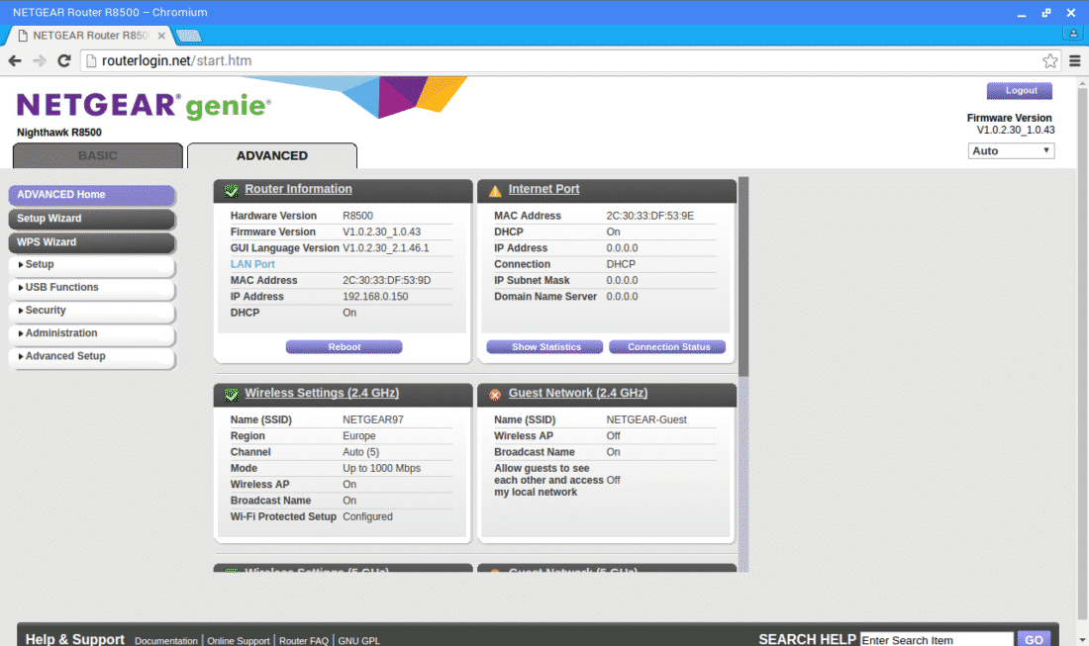Reload the router page
Screen dimensions: 1089x646
[x=64, y=61]
